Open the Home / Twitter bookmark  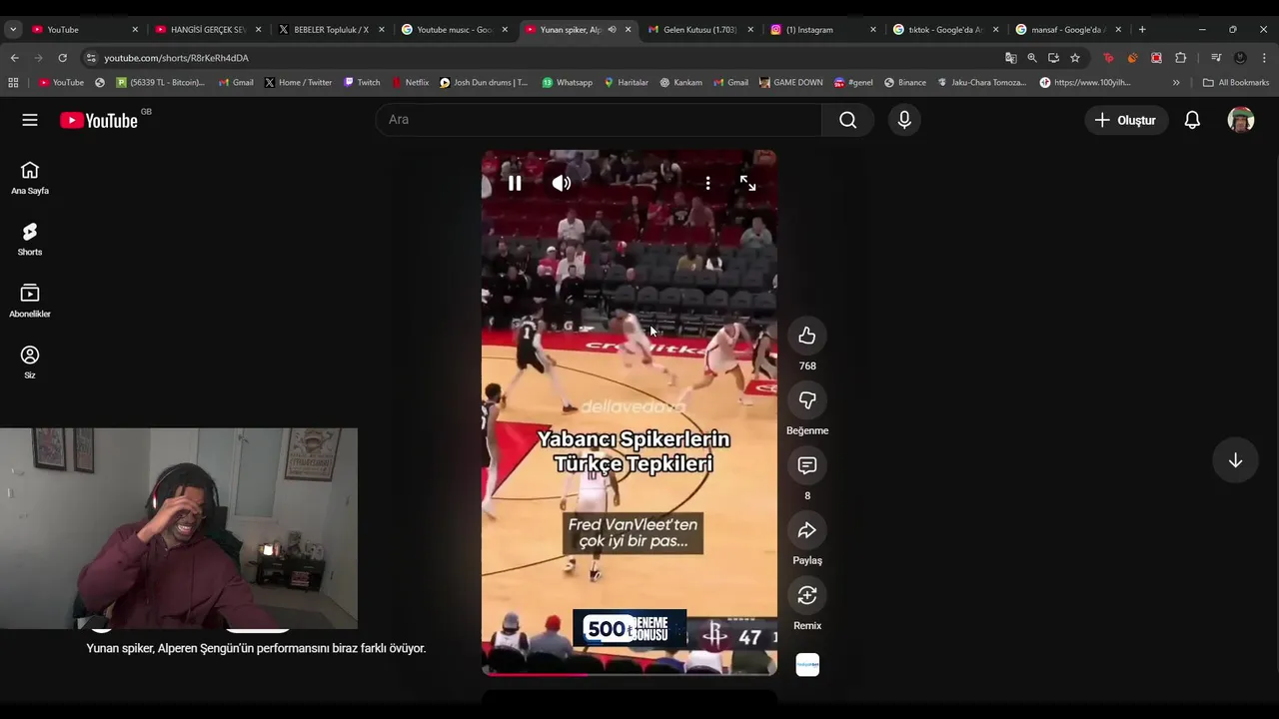(299, 83)
